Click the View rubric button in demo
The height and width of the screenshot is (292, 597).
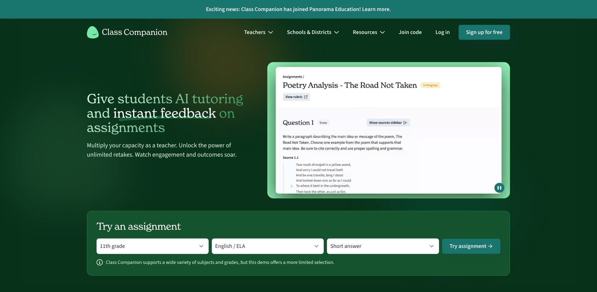point(296,97)
